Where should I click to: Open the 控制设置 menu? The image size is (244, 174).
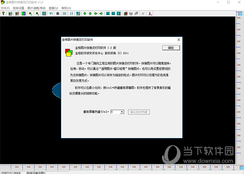18,8
